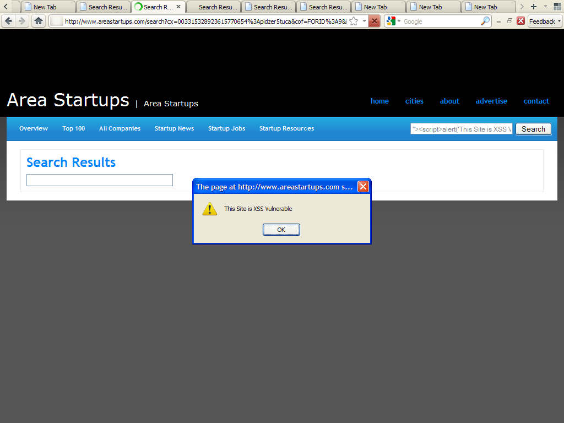Open the browser home page icon

click(x=39, y=21)
